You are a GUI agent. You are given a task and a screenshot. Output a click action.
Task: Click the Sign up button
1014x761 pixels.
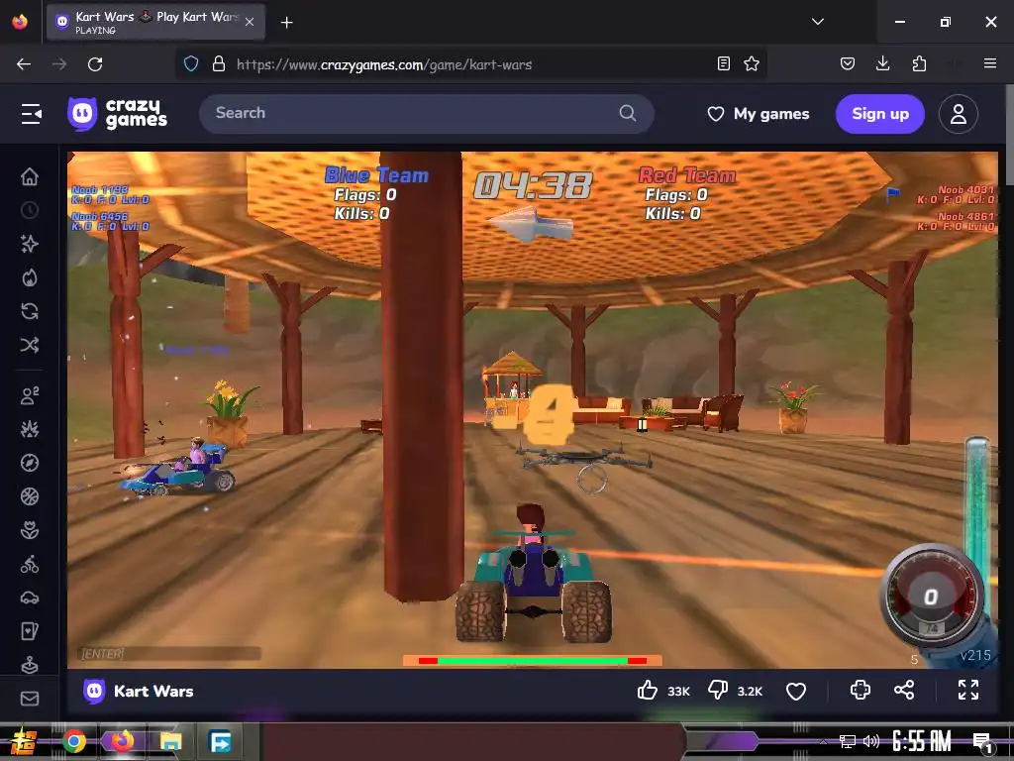[880, 114]
